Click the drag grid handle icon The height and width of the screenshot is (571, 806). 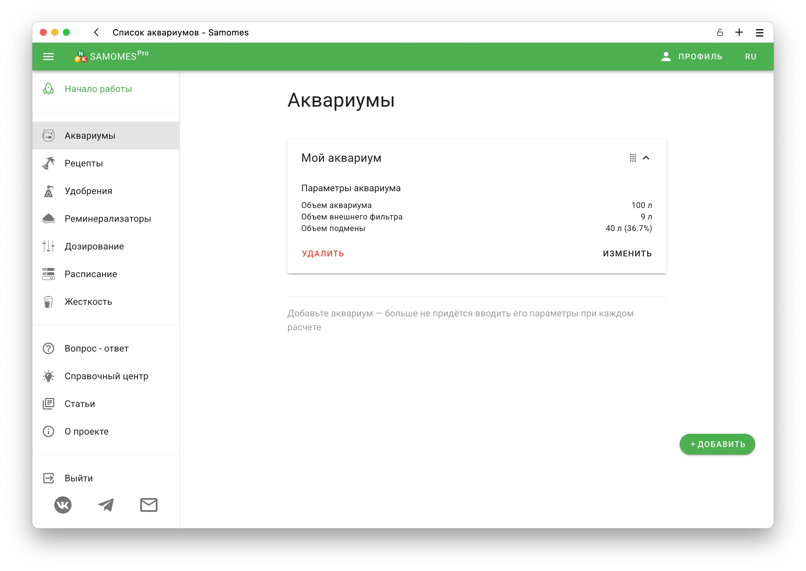tap(633, 158)
